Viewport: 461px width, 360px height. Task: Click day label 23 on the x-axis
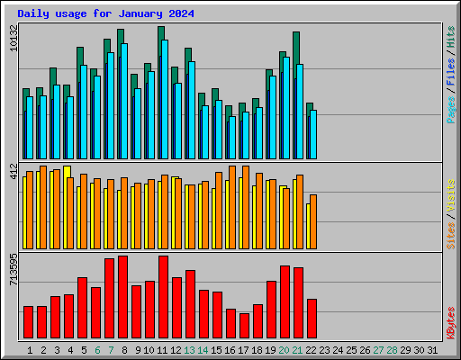pos(324,350)
